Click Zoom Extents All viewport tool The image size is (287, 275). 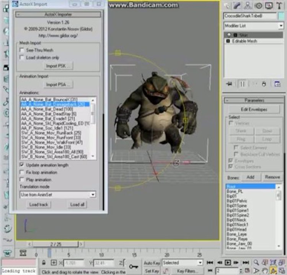pos(281,262)
